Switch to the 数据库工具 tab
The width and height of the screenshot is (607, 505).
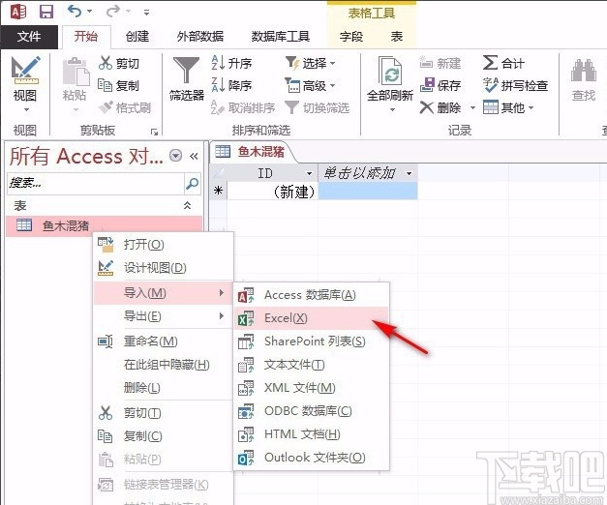(x=281, y=37)
